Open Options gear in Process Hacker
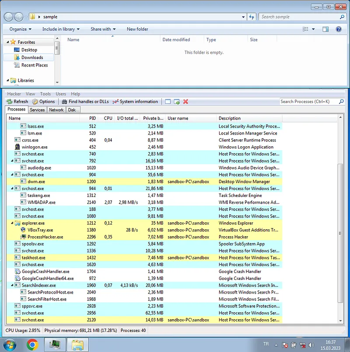This screenshot has height=352, width=350. click(35, 102)
